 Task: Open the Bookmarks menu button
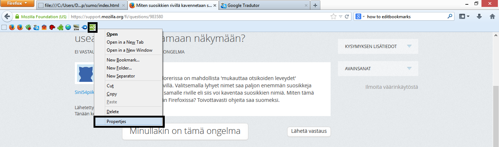[464, 17]
